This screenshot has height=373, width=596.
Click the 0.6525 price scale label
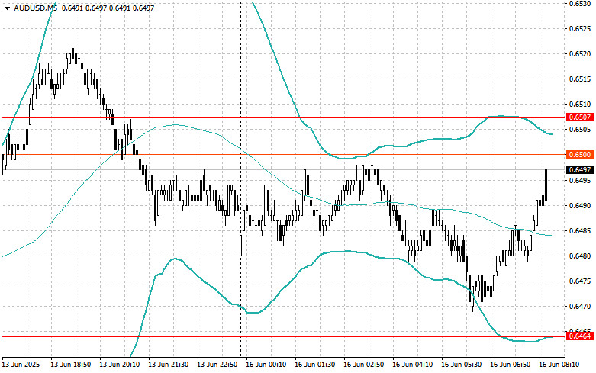point(581,28)
